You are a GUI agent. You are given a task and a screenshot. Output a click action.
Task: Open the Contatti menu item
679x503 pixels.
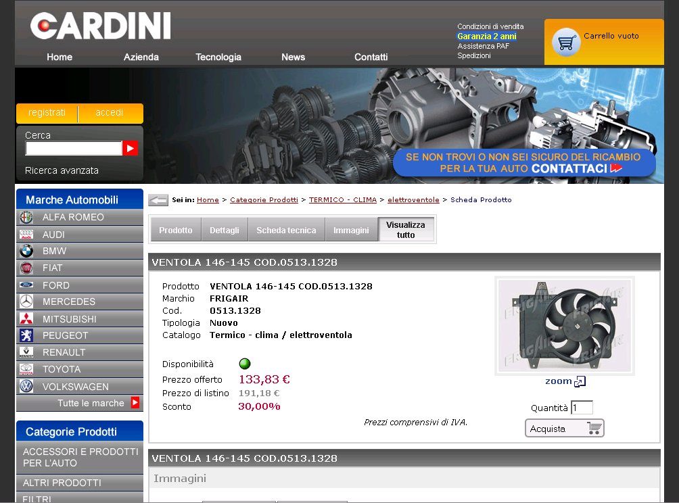371,57
